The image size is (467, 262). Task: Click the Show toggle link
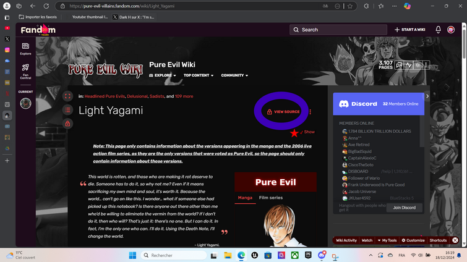pyautogui.click(x=309, y=132)
